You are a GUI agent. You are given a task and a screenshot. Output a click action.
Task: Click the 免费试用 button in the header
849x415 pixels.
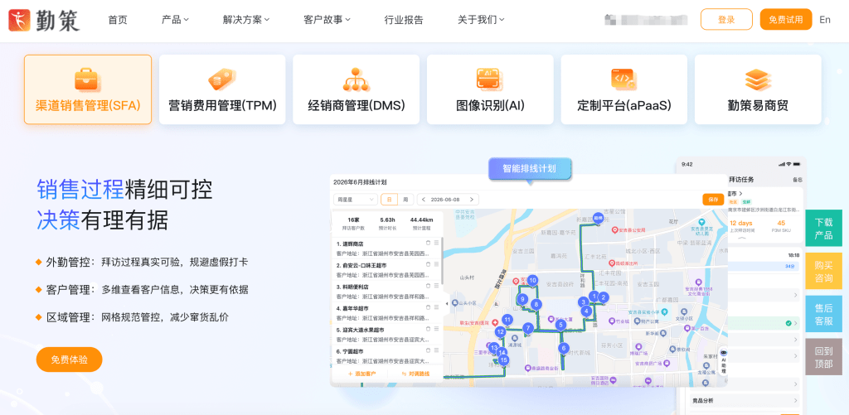786,20
